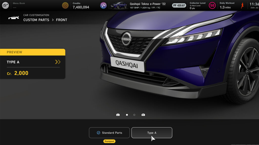Select the Cr. 2,000 price
Screen dimensions: 259x145
[17, 73]
